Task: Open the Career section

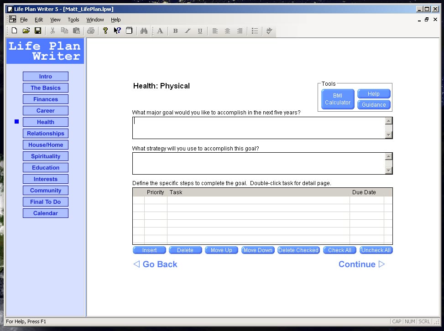Action: pyautogui.click(x=46, y=111)
